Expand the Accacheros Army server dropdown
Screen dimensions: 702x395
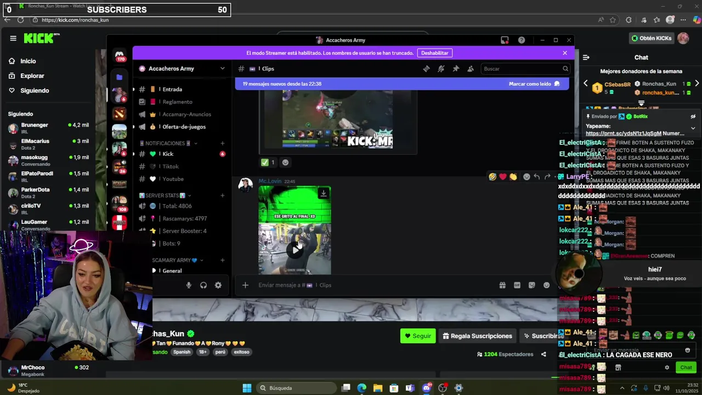(x=222, y=69)
